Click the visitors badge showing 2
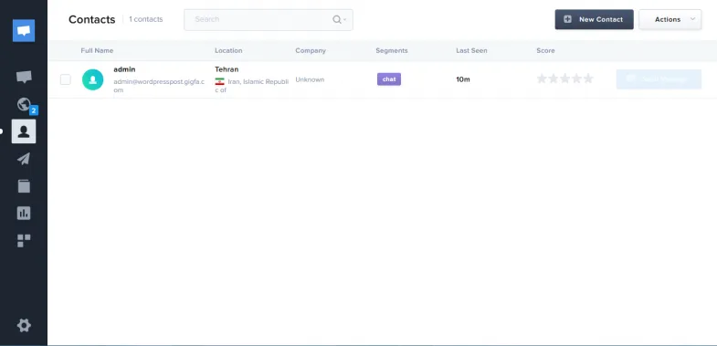The height and width of the screenshot is (346, 717). tap(34, 110)
